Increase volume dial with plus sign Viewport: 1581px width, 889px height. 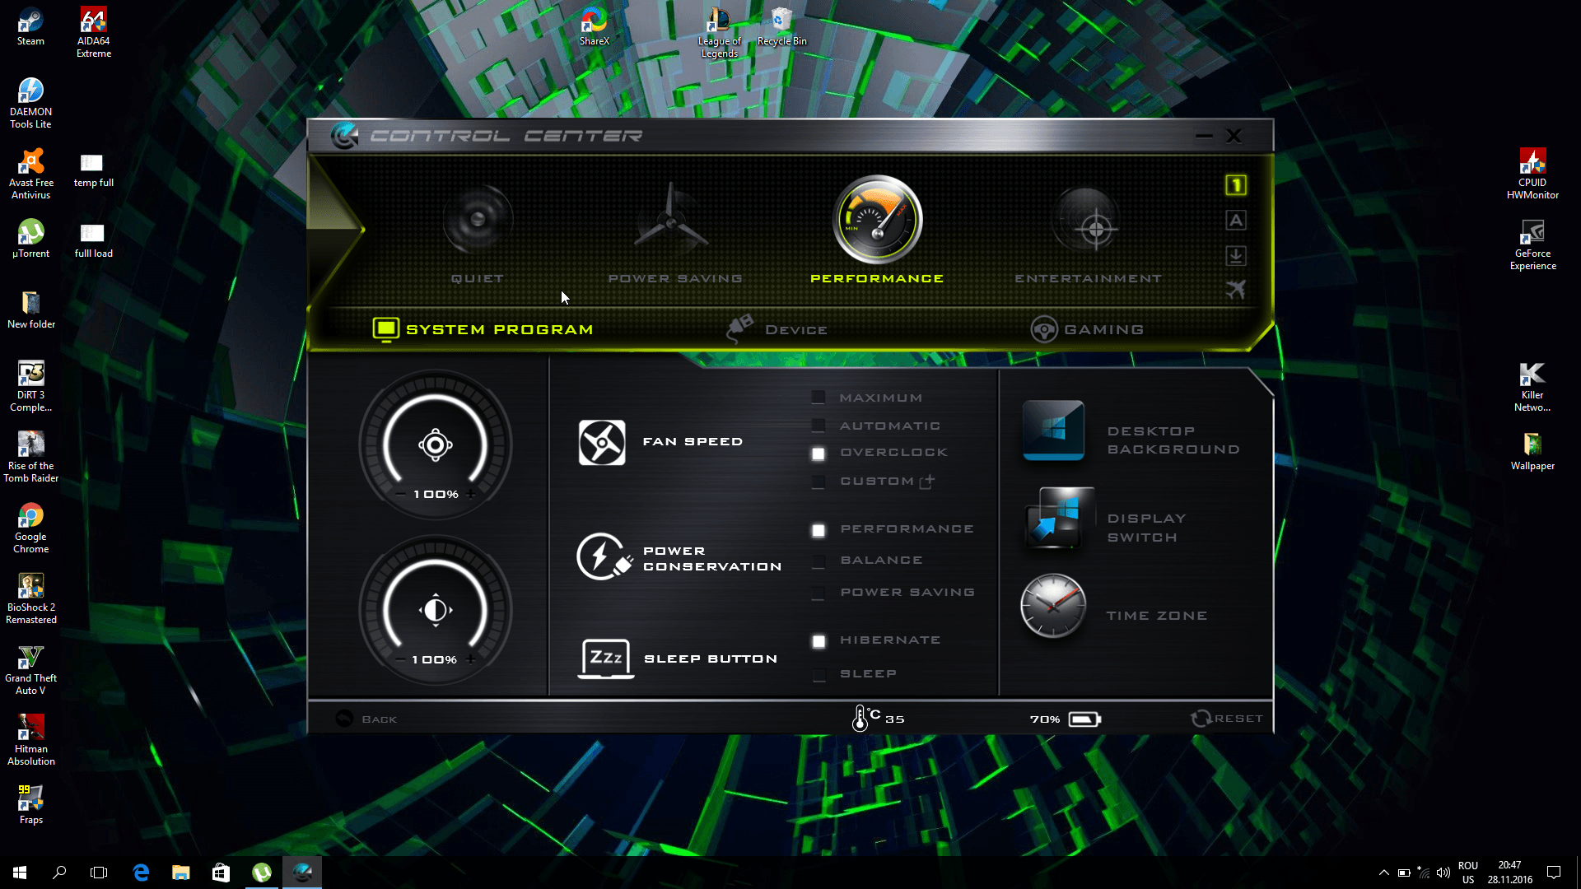coord(471,494)
